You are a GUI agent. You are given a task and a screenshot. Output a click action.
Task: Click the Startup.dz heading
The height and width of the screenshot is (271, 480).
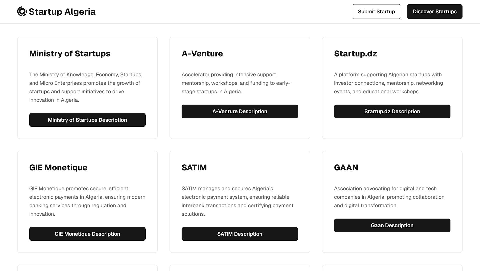pos(355,54)
